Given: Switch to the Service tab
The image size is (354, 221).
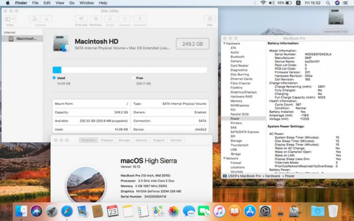Looking at the screenshot, I should 176,140.
